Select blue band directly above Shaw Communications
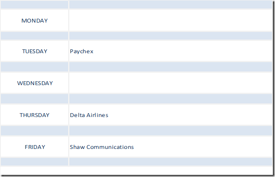This screenshot has width=275, height=177. point(170,131)
